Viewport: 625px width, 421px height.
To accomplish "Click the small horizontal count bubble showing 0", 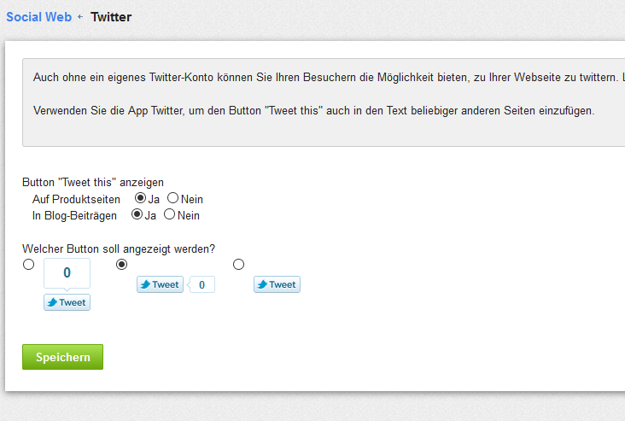I will point(202,284).
